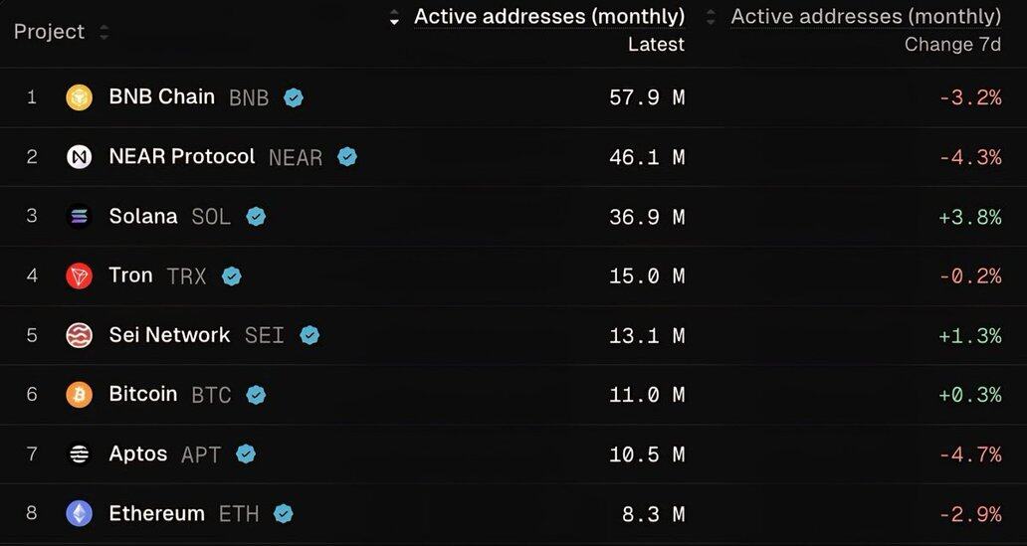The width and height of the screenshot is (1027, 546).
Task: Open the NEAR Protocol project link
Action: (x=182, y=157)
